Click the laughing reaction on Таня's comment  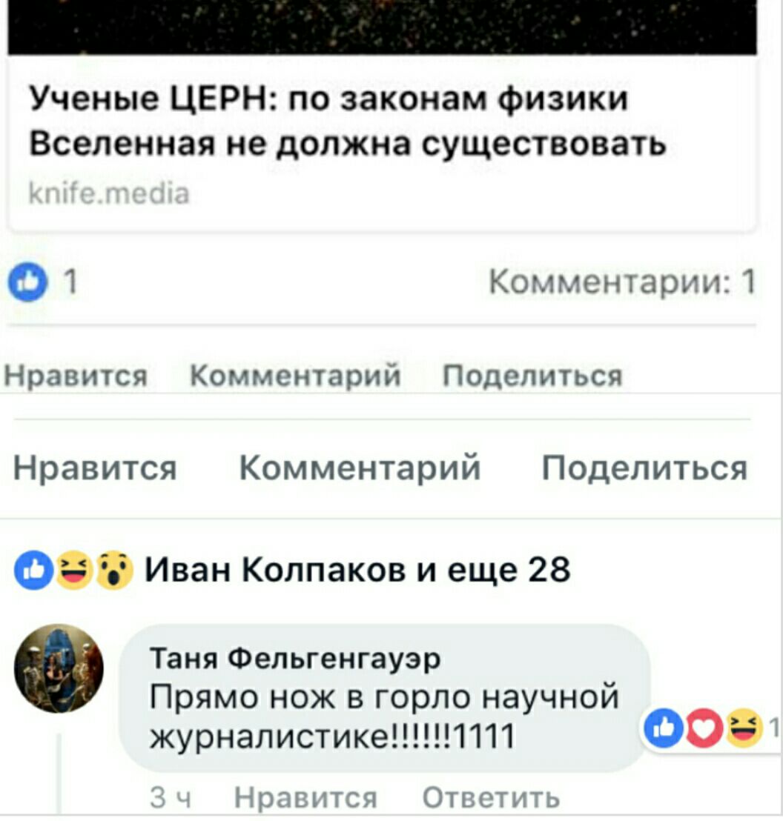coord(744,728)
